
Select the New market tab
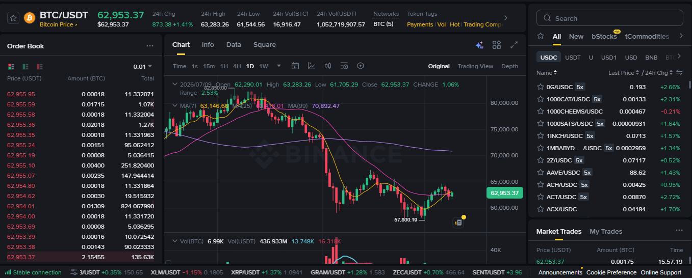(576, 36)
